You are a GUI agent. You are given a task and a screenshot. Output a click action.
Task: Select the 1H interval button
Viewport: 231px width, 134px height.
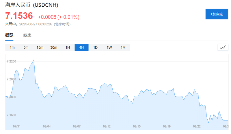coord(68,47)
